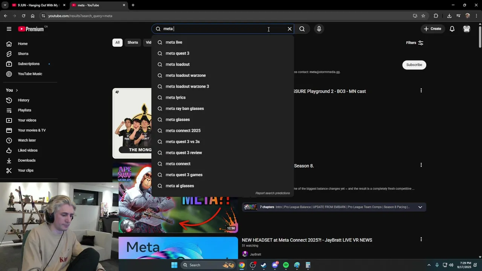Image resolution: width=482 pixels, height=271 pixels.
Task: Switch to the 9 JUN Hanging Out tab
Action: (38, 5)
